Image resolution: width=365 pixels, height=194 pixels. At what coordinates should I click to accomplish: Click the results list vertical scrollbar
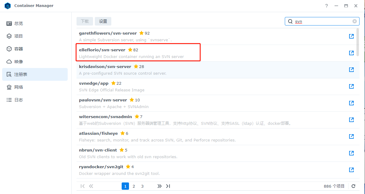click(358, 42)
